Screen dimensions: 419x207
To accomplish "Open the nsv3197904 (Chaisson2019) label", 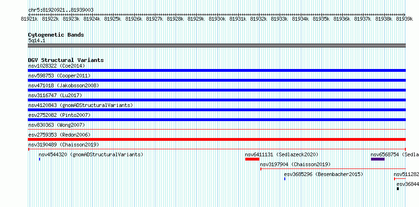I will (x=295, y=164).
